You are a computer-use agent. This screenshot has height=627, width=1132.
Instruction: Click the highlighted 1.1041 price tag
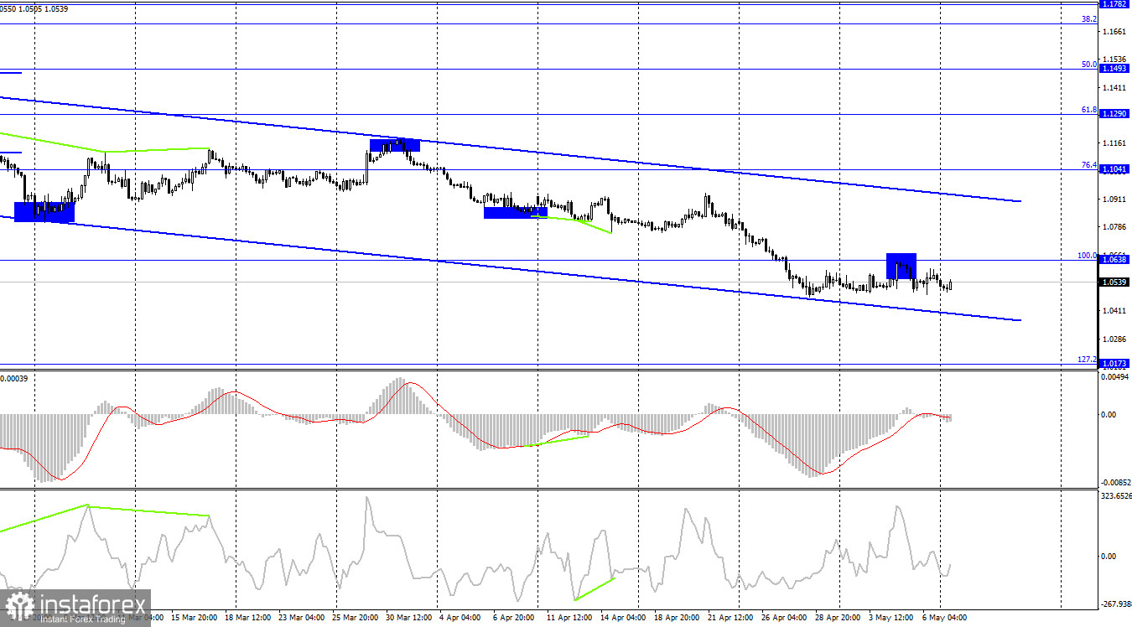1114,169
